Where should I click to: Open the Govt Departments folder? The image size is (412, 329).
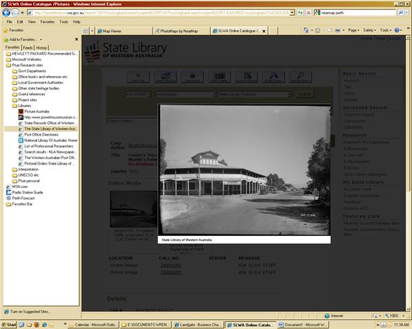[x=29, y=71]
